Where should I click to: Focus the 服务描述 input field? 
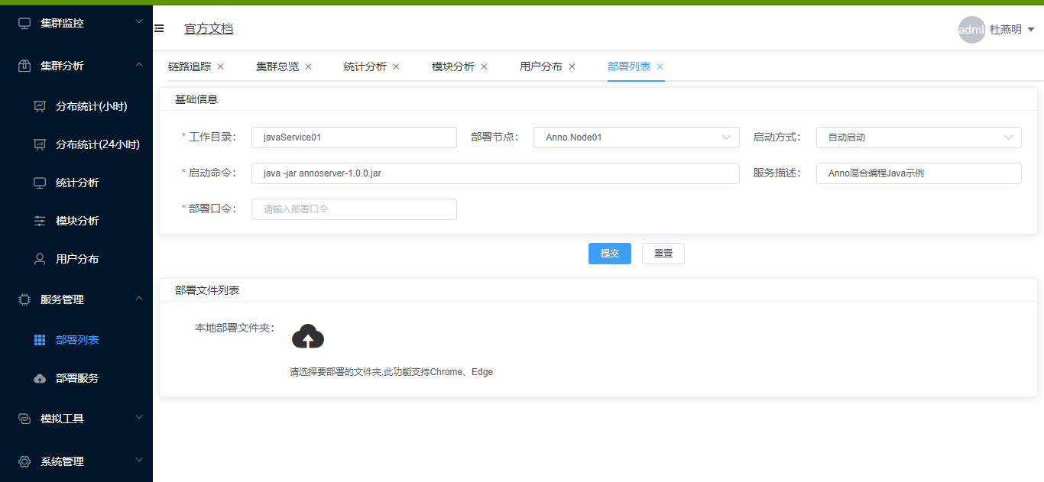coord(919,173)
